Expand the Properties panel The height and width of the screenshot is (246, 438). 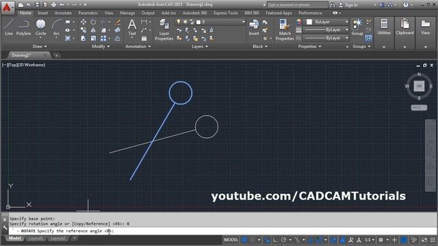coord(309,46)
